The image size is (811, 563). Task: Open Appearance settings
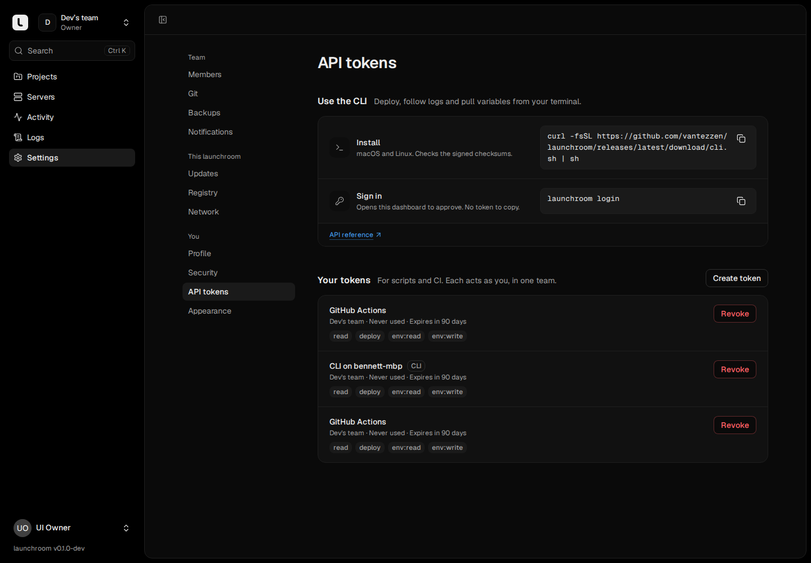(x=239, y=311)
